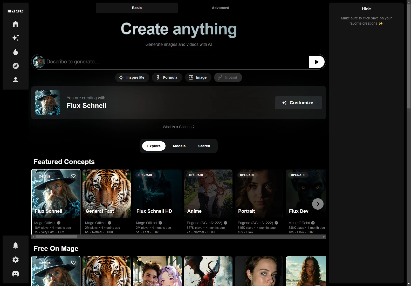Open Free On Mage beach woman thumbnail
The width and height of the screenshot is (411, 286).
[306, 271]
